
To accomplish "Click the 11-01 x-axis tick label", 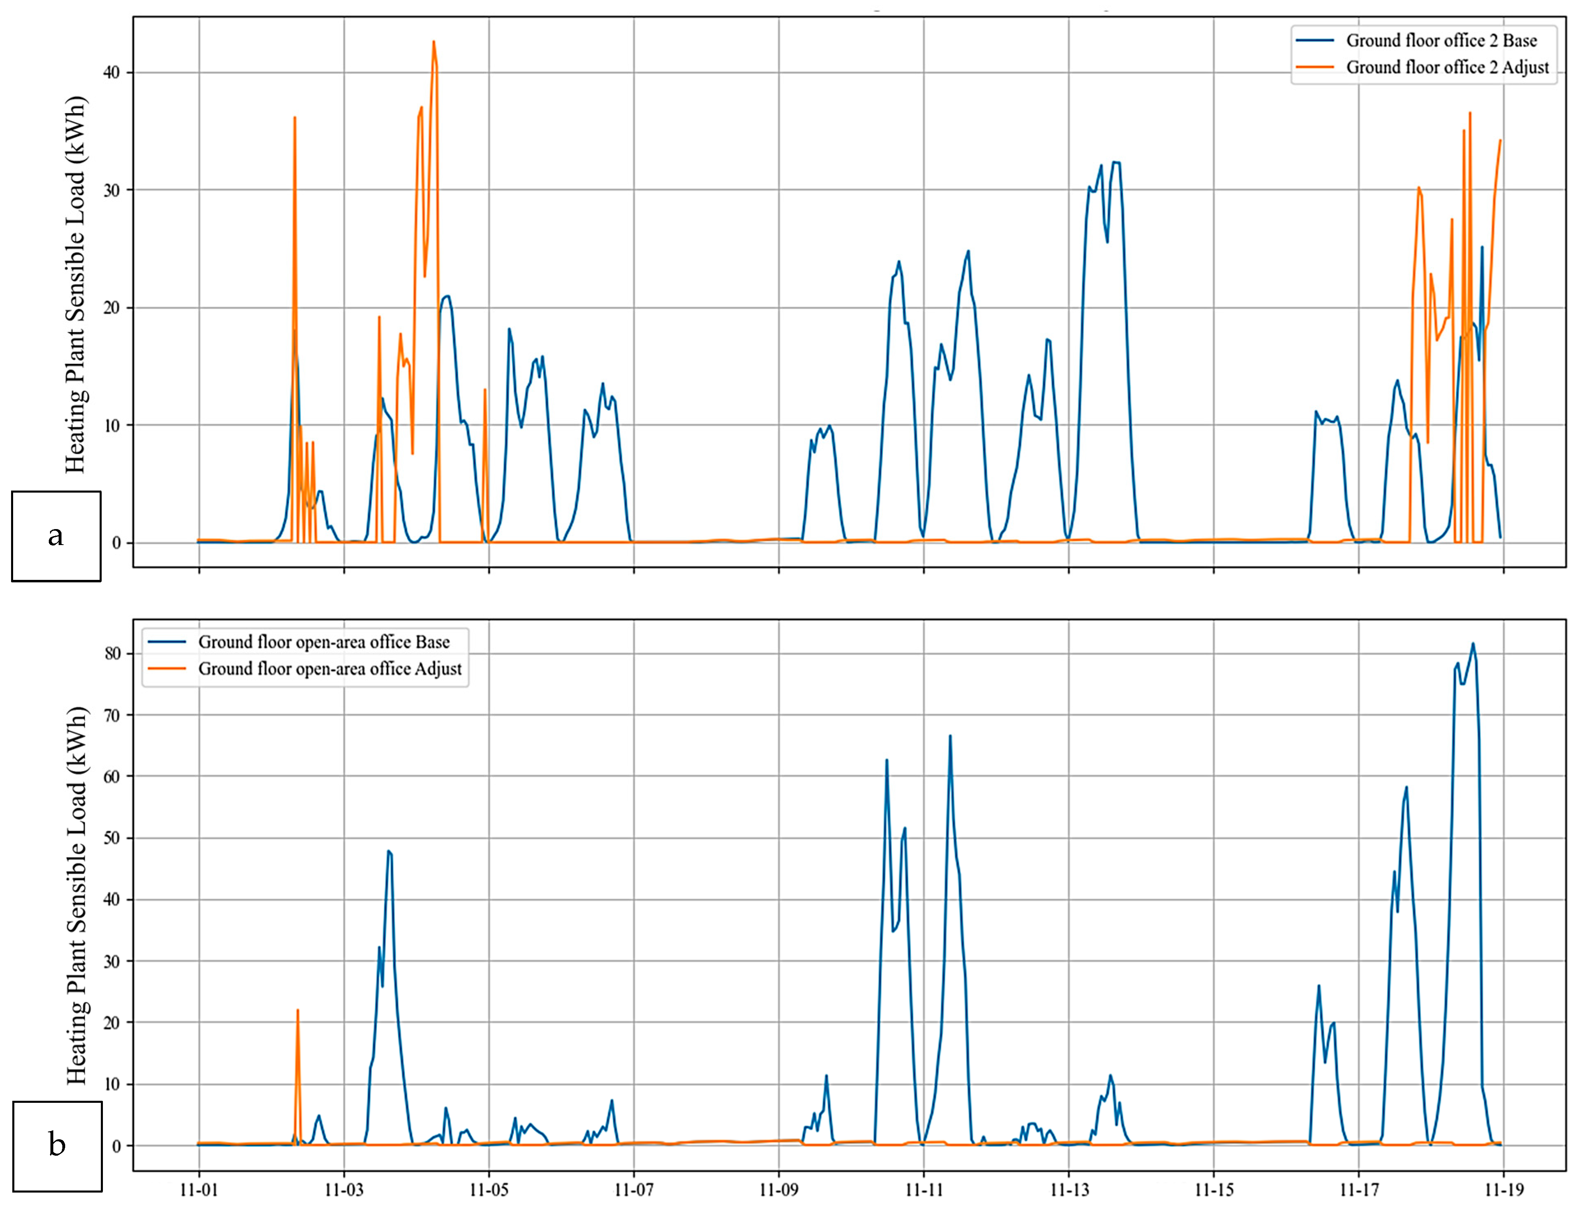I will (199, 1189).
